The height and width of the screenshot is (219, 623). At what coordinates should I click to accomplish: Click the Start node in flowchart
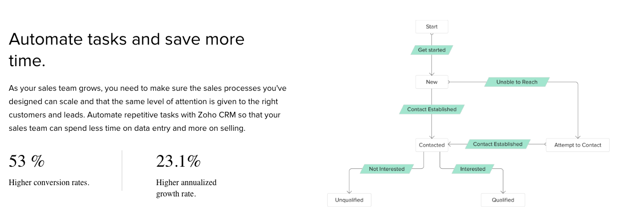click(431, 27)
